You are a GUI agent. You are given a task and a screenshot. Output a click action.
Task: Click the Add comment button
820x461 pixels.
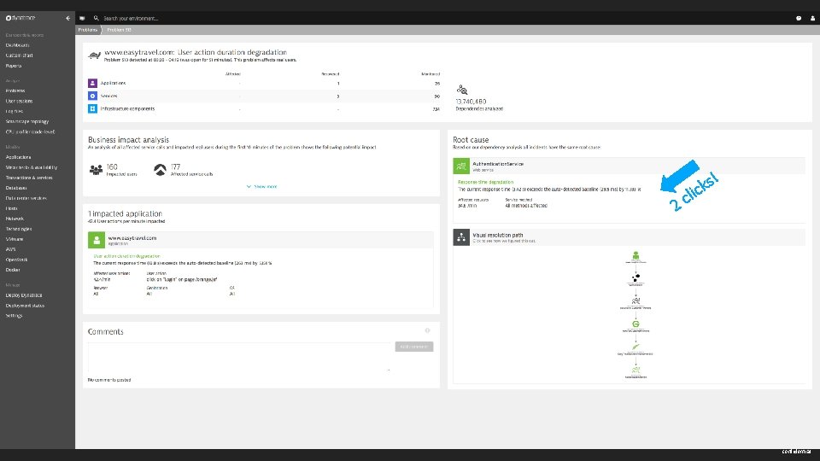click(x=414, y=347)
